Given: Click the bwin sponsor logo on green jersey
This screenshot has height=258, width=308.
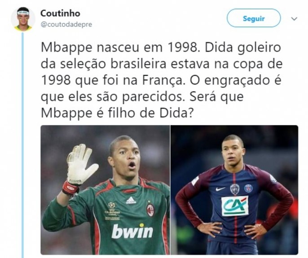Looking at the screenshot, I should tap(132, 231).
